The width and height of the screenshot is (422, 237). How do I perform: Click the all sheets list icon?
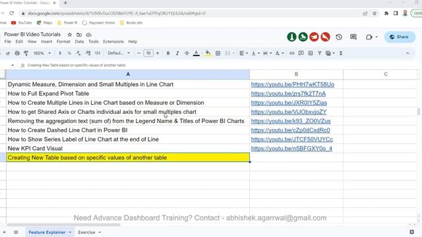tap(16, 232)
